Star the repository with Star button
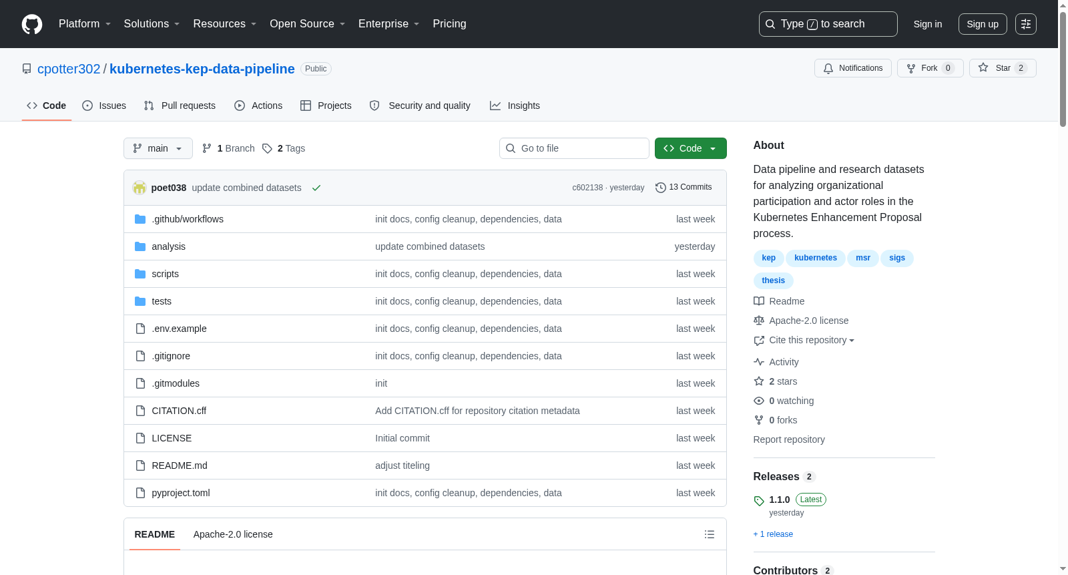1068x575 pixels. (1003, 68)
